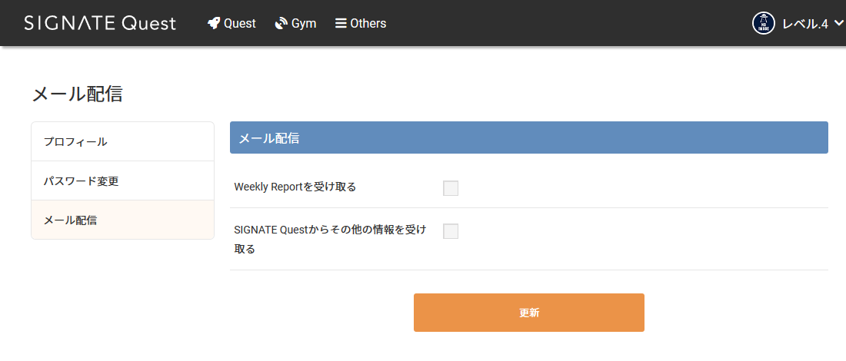This screenshot has height=361, width=846.
Task: Select メール配信 in the sidebar
Action: coord(70,220)
